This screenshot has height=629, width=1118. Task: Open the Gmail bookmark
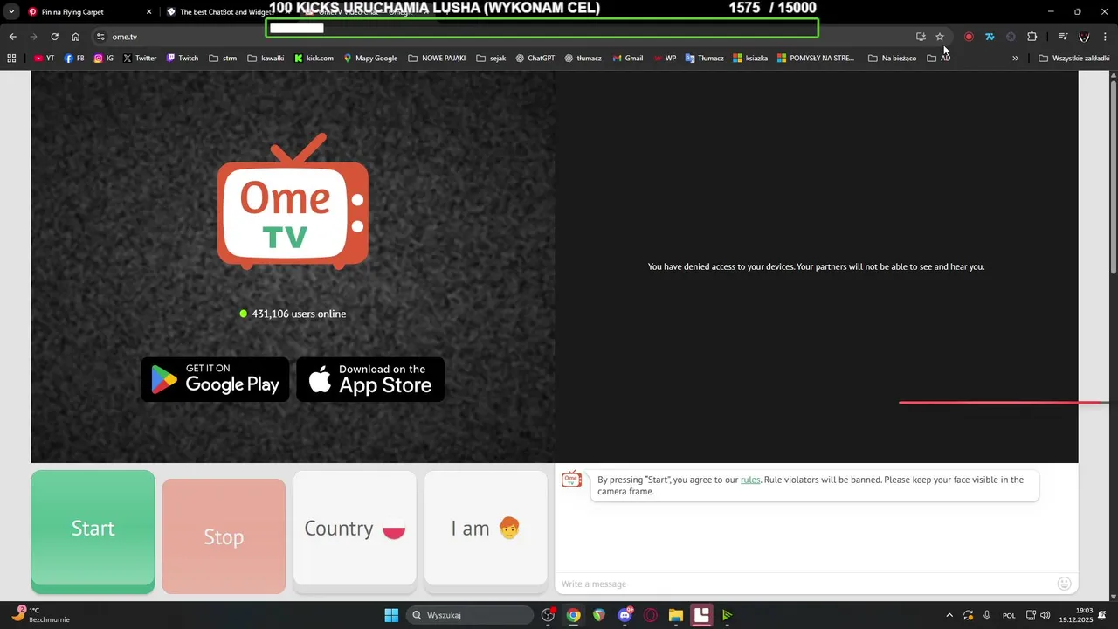tap(628, 59)
